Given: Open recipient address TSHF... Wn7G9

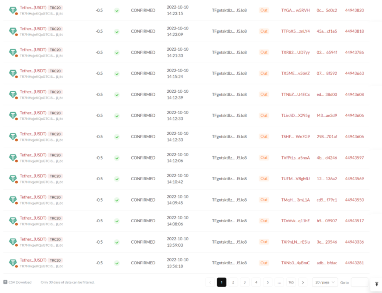Looking at the screenshot, I should coord(296,137).
